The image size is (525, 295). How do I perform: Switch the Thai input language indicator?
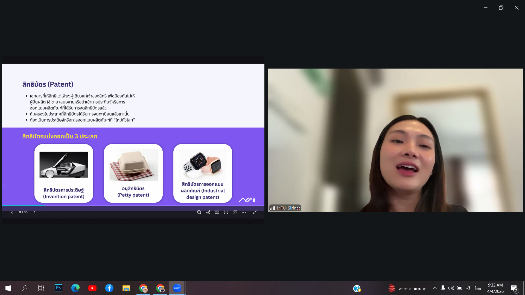point(478,288)
